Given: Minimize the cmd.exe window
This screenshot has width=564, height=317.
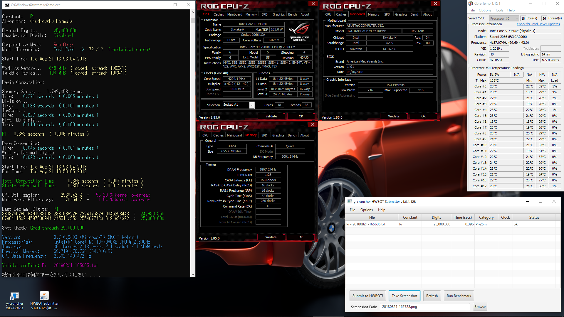Looking at the screenshot, I should [162, 5].
